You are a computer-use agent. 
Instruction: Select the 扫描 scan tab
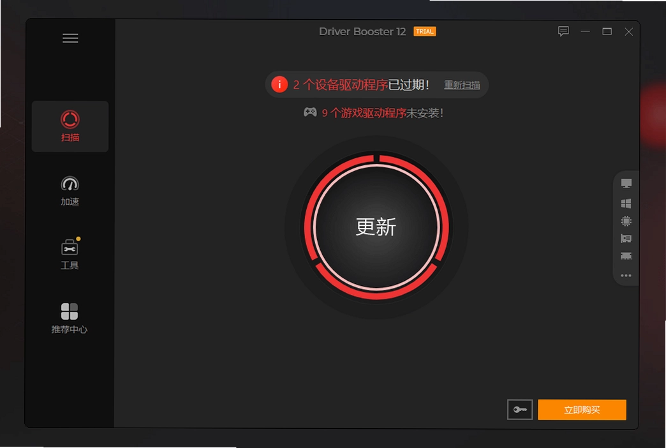[x=70, y=126]
